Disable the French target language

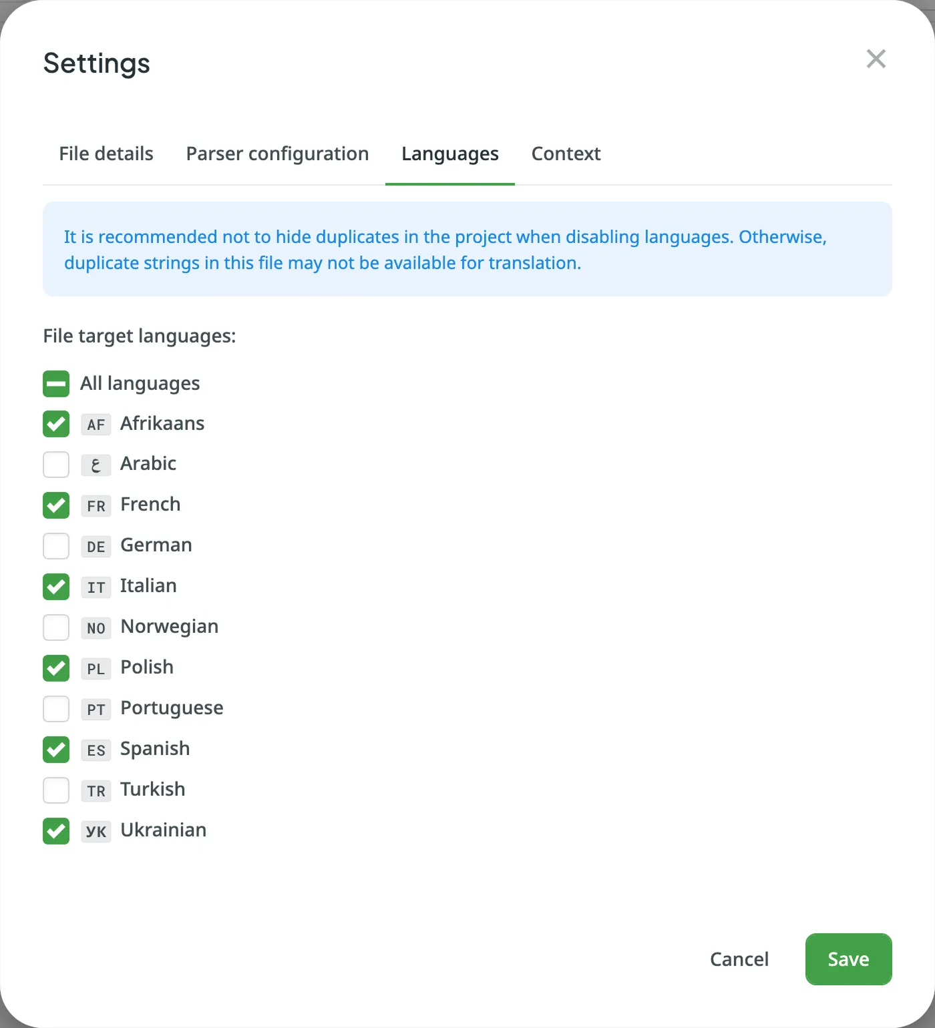pos(55,506)
